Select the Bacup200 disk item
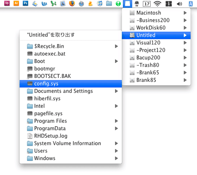This screenshot has height=175, width=197. (x=156, y=58)
